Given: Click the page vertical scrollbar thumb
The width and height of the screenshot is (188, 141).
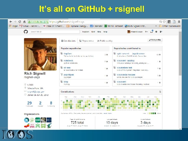Looking at the screenshot, I should tap(180, 54).
